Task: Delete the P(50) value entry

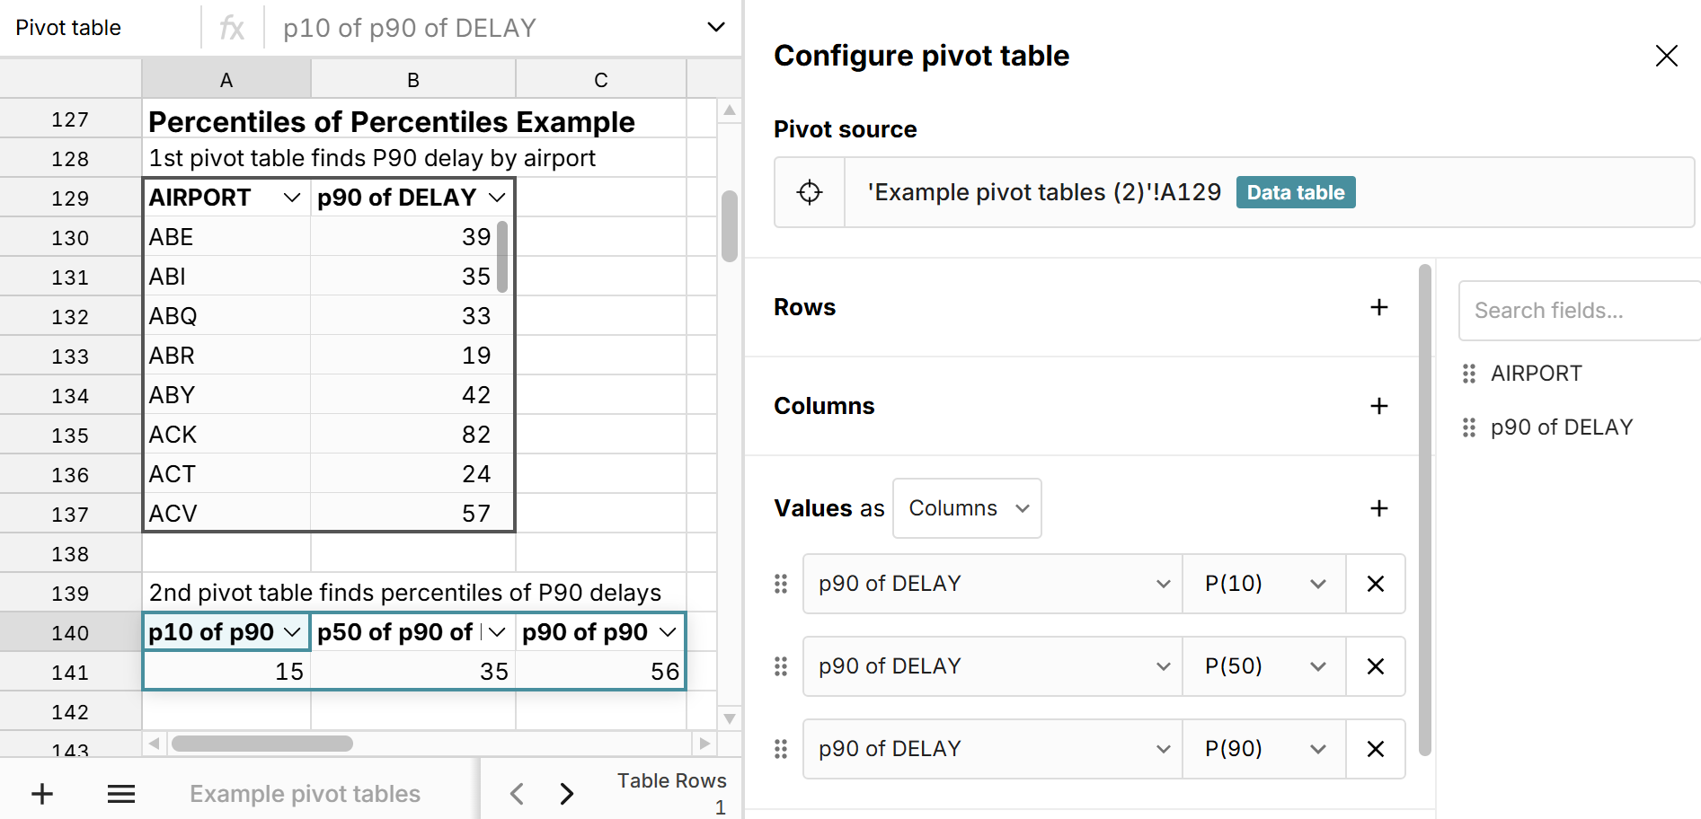Action: click(x=1375, y=666)
